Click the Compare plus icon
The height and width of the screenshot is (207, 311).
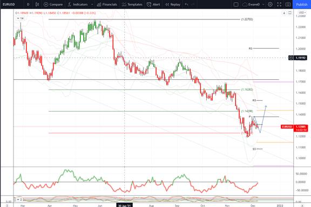point(46,4)
